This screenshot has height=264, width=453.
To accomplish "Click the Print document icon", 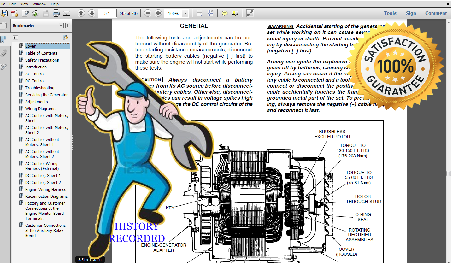I will click(56, 13).
